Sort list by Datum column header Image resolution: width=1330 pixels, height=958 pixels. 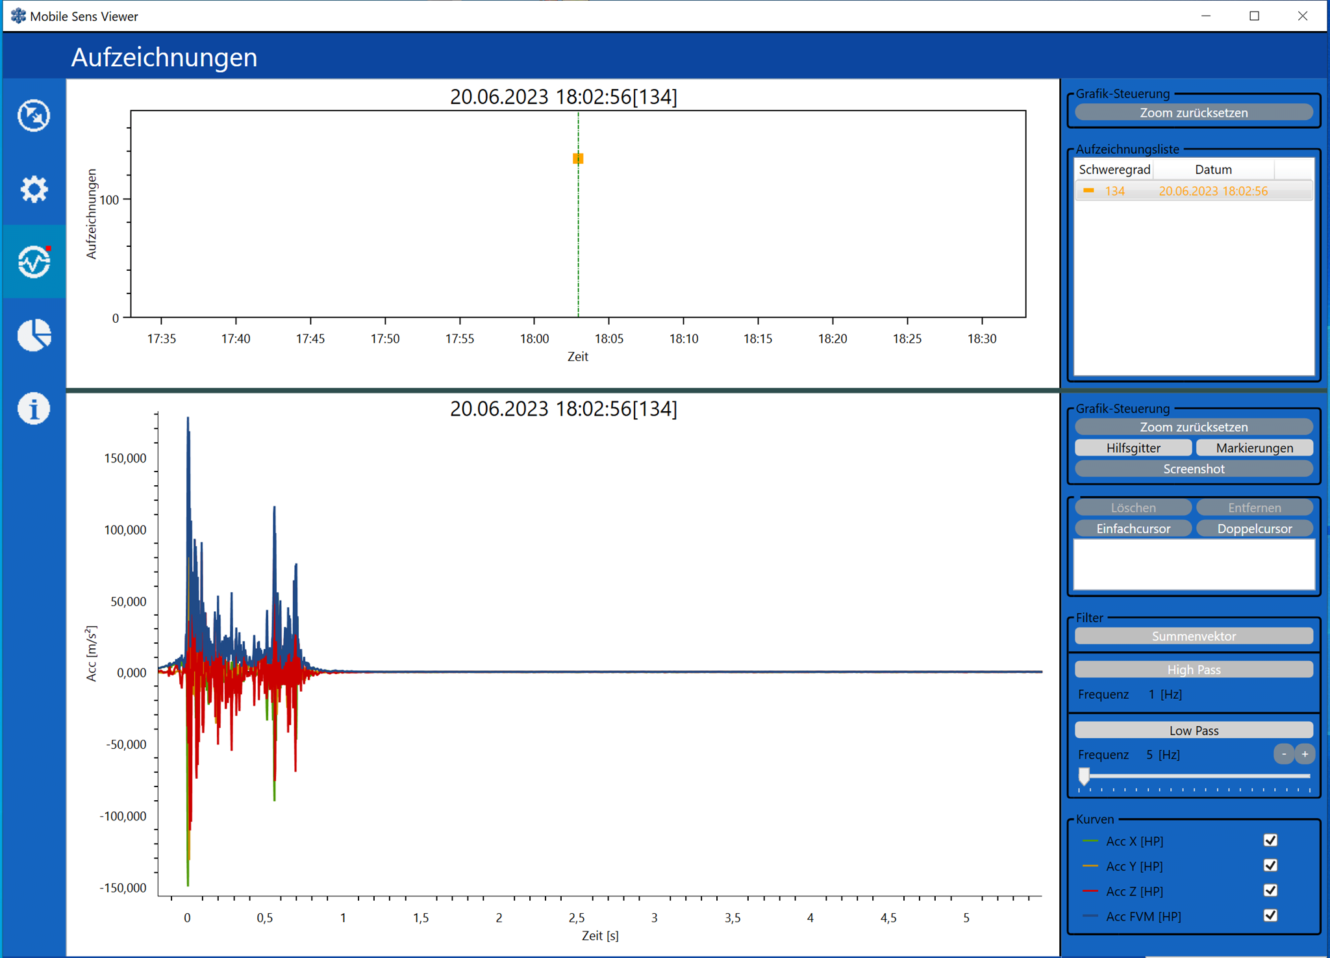(x=1212, y=170)
